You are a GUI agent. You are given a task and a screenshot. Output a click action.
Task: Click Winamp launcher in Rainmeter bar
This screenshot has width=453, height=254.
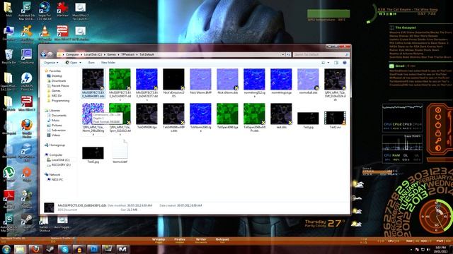[159, 241]
